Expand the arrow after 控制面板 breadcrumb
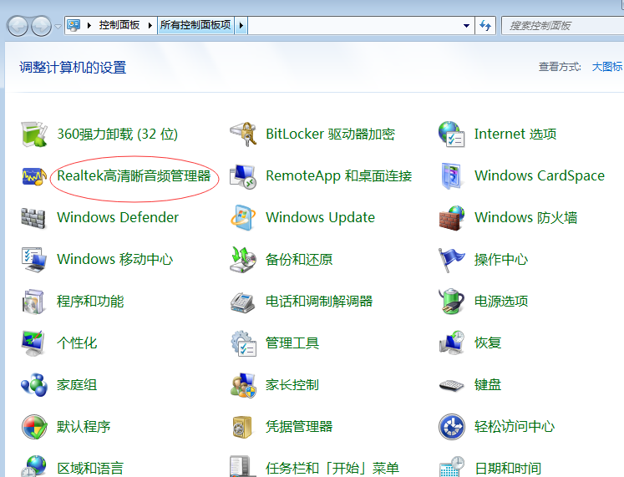Image resolution: width=624 pixels, height=477 pixels. pos(150,25)
